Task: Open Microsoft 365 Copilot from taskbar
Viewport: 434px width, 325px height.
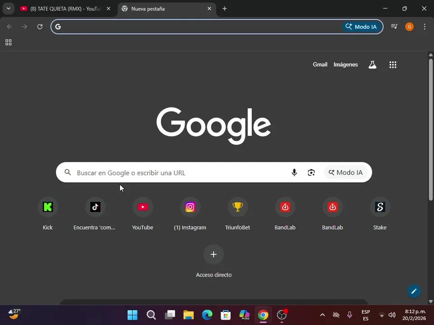Action: [x=245, y=315]
